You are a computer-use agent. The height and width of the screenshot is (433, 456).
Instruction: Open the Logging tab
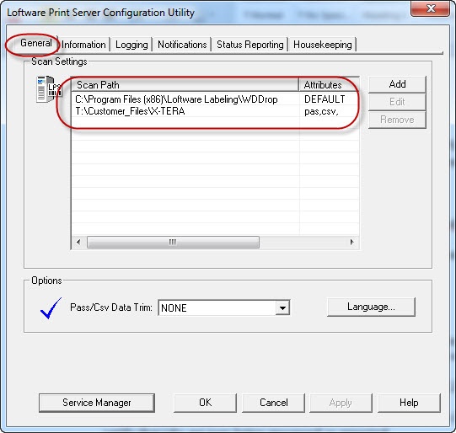coord(131,45)
